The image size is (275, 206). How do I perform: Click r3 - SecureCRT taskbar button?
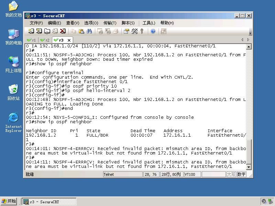pyautogui.click(x=49, y=202)
